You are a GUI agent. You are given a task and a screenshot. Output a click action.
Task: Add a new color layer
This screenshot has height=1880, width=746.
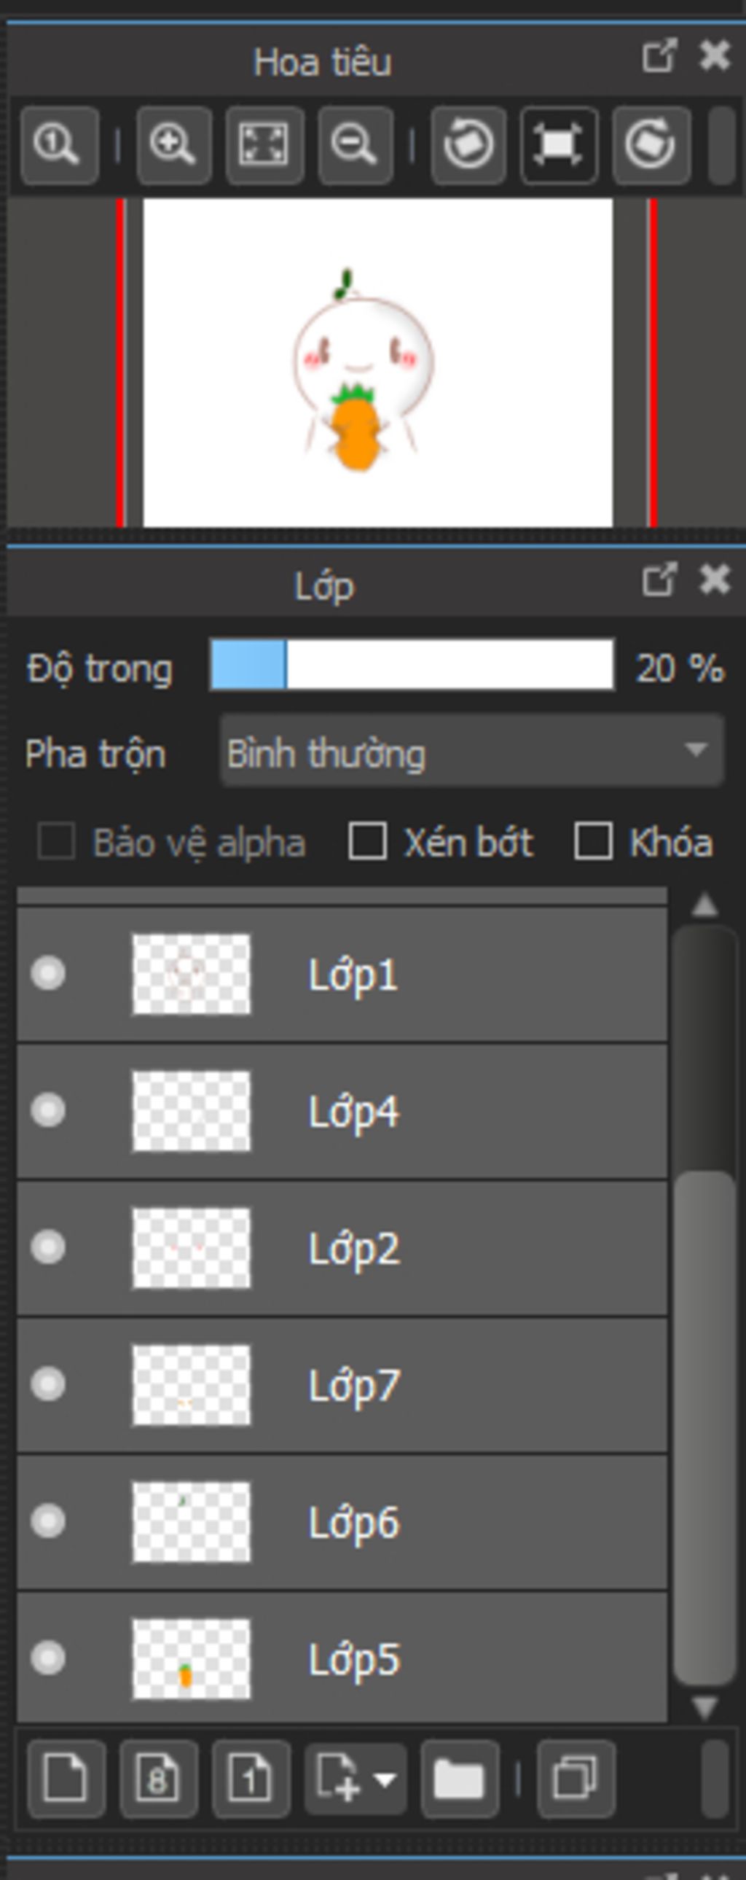[66, 1779]
